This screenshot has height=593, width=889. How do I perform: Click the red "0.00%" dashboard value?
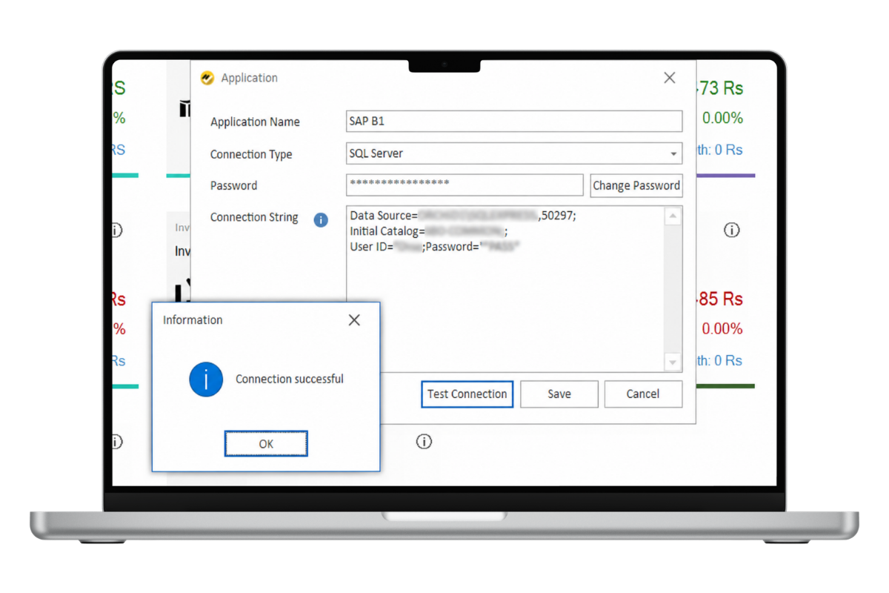pos(722,328)
